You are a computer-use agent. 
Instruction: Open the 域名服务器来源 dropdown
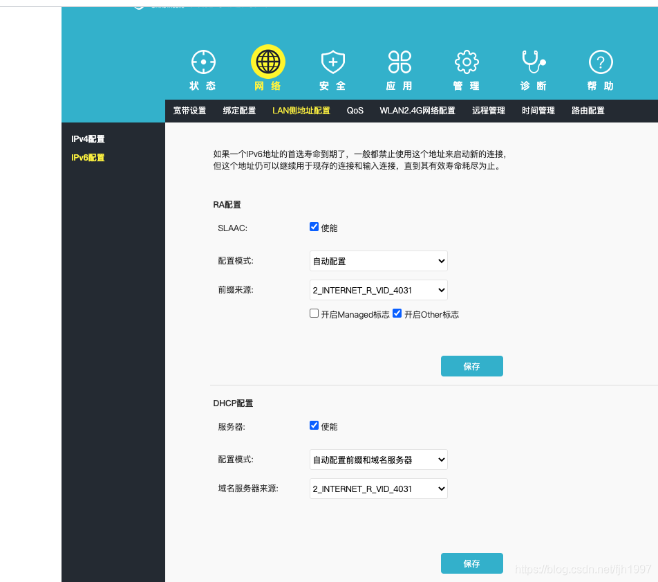pos(378,489)
